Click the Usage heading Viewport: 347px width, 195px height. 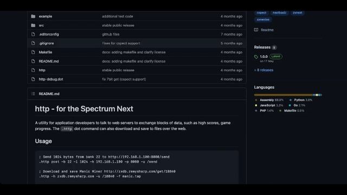43,141
